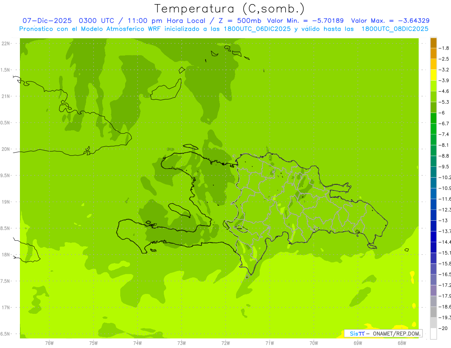Image resolution: width=451 pixels, height=348 pixels.
Task: Click the "74W" longitude label
Action: (x=138, y=343)
